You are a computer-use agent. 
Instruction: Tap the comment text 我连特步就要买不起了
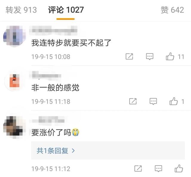(x=71, y=43)
